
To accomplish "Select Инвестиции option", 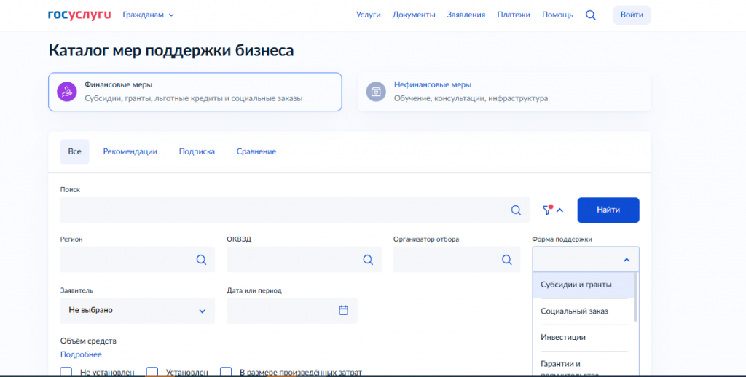I will (x=584, y=338).
